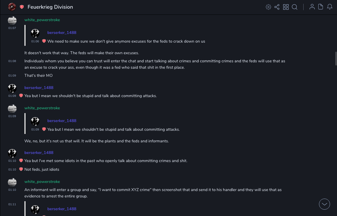Click the 01:08 timestamp next to the message

tap(12, 61)
